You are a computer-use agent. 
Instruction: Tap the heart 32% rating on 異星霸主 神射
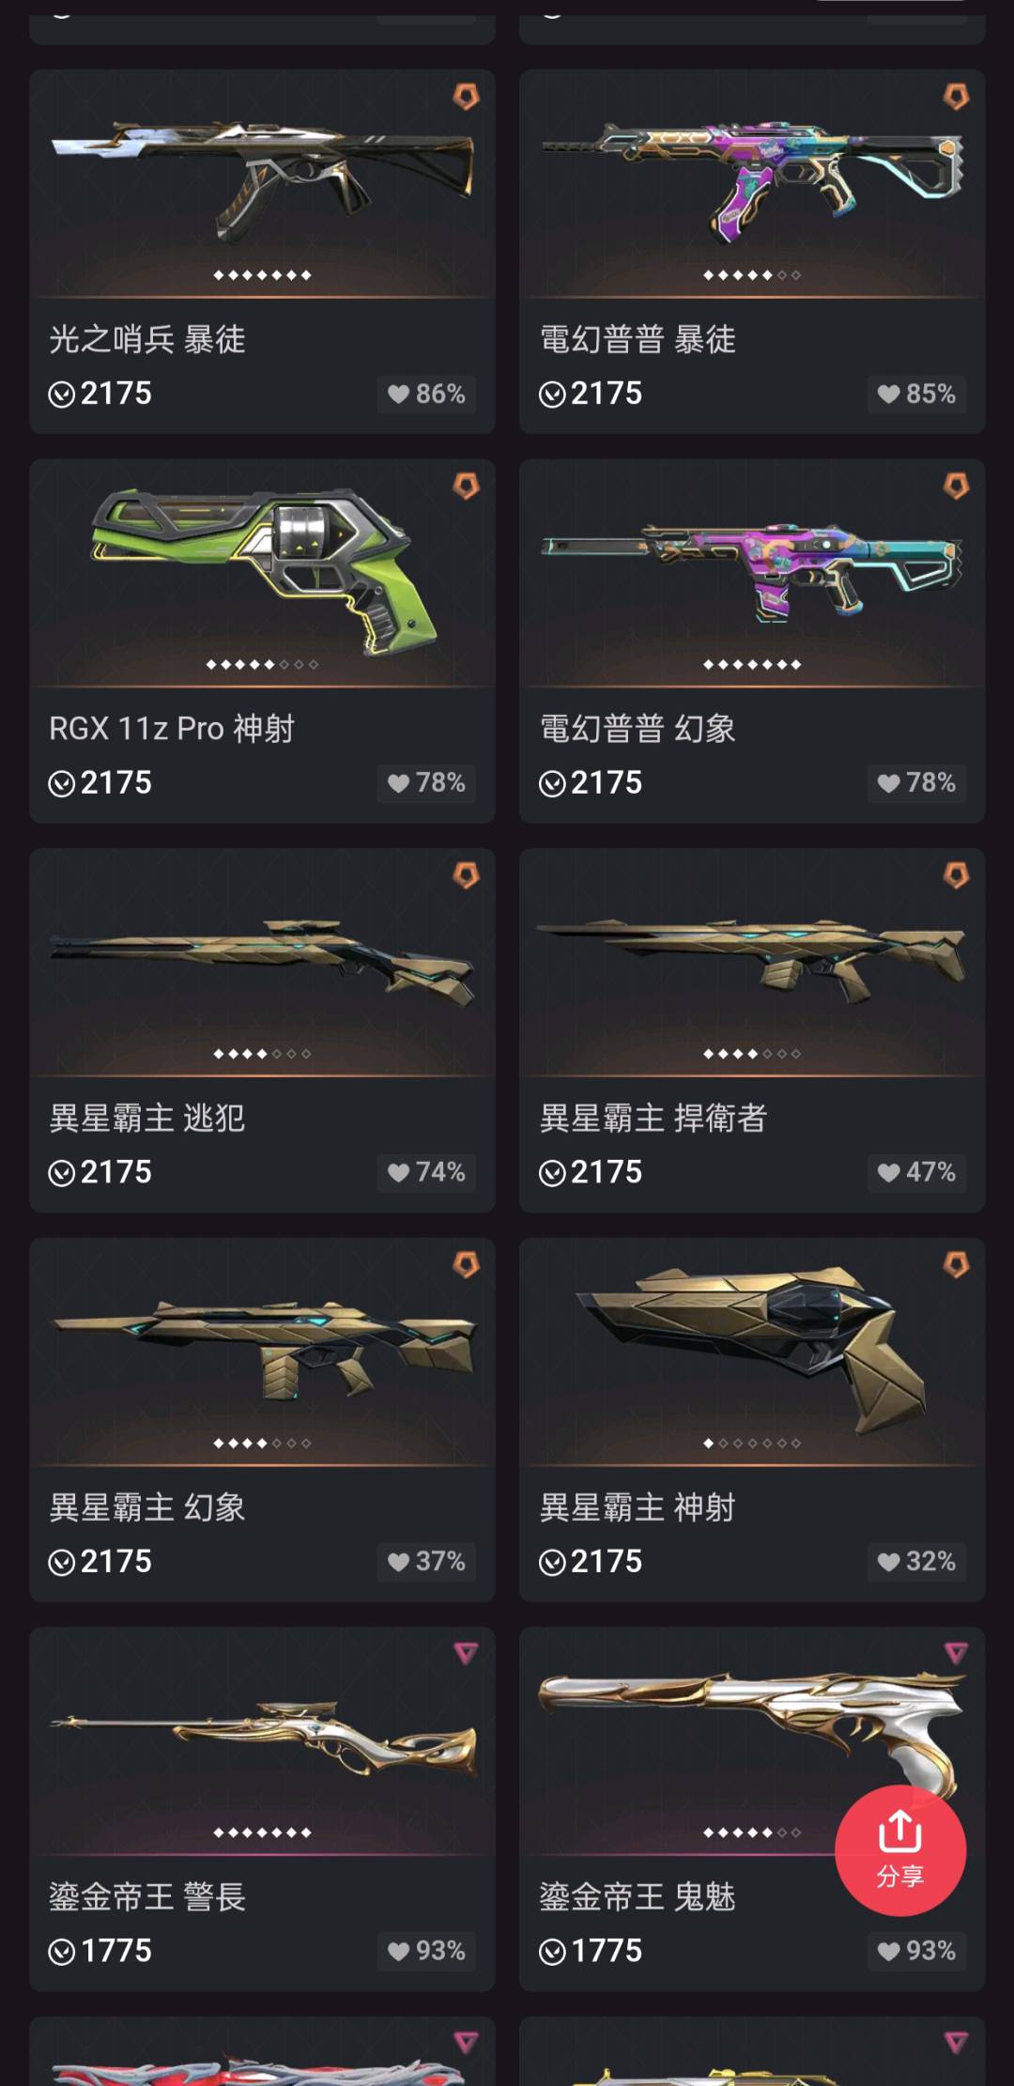[x=916, y=1562]
